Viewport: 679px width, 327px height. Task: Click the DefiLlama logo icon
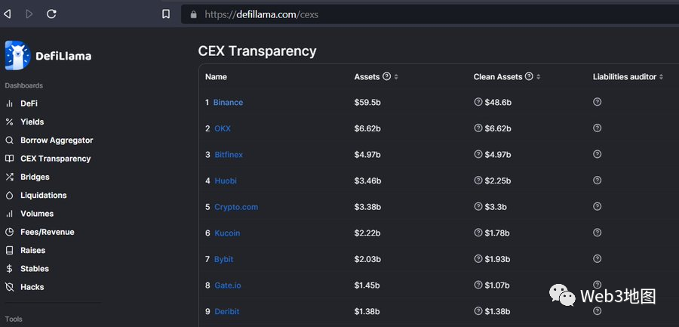pos(16,55)
